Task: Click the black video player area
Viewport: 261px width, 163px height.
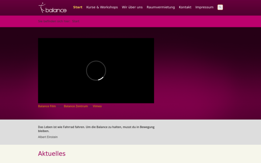Action: [96, 70]
